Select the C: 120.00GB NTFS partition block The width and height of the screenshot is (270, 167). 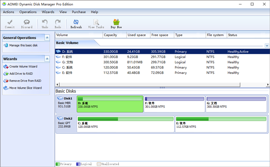pyautogui.click(x=126, y=124)
